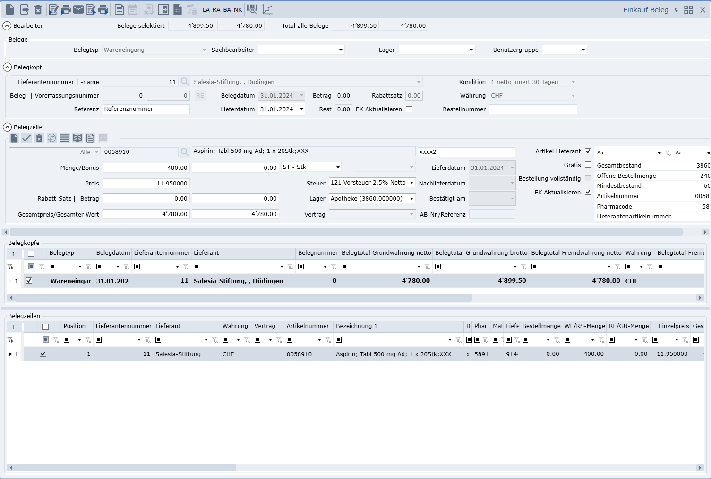Click the open book icon in Belegzeile

pyautogui.click(x=77, y=138)
